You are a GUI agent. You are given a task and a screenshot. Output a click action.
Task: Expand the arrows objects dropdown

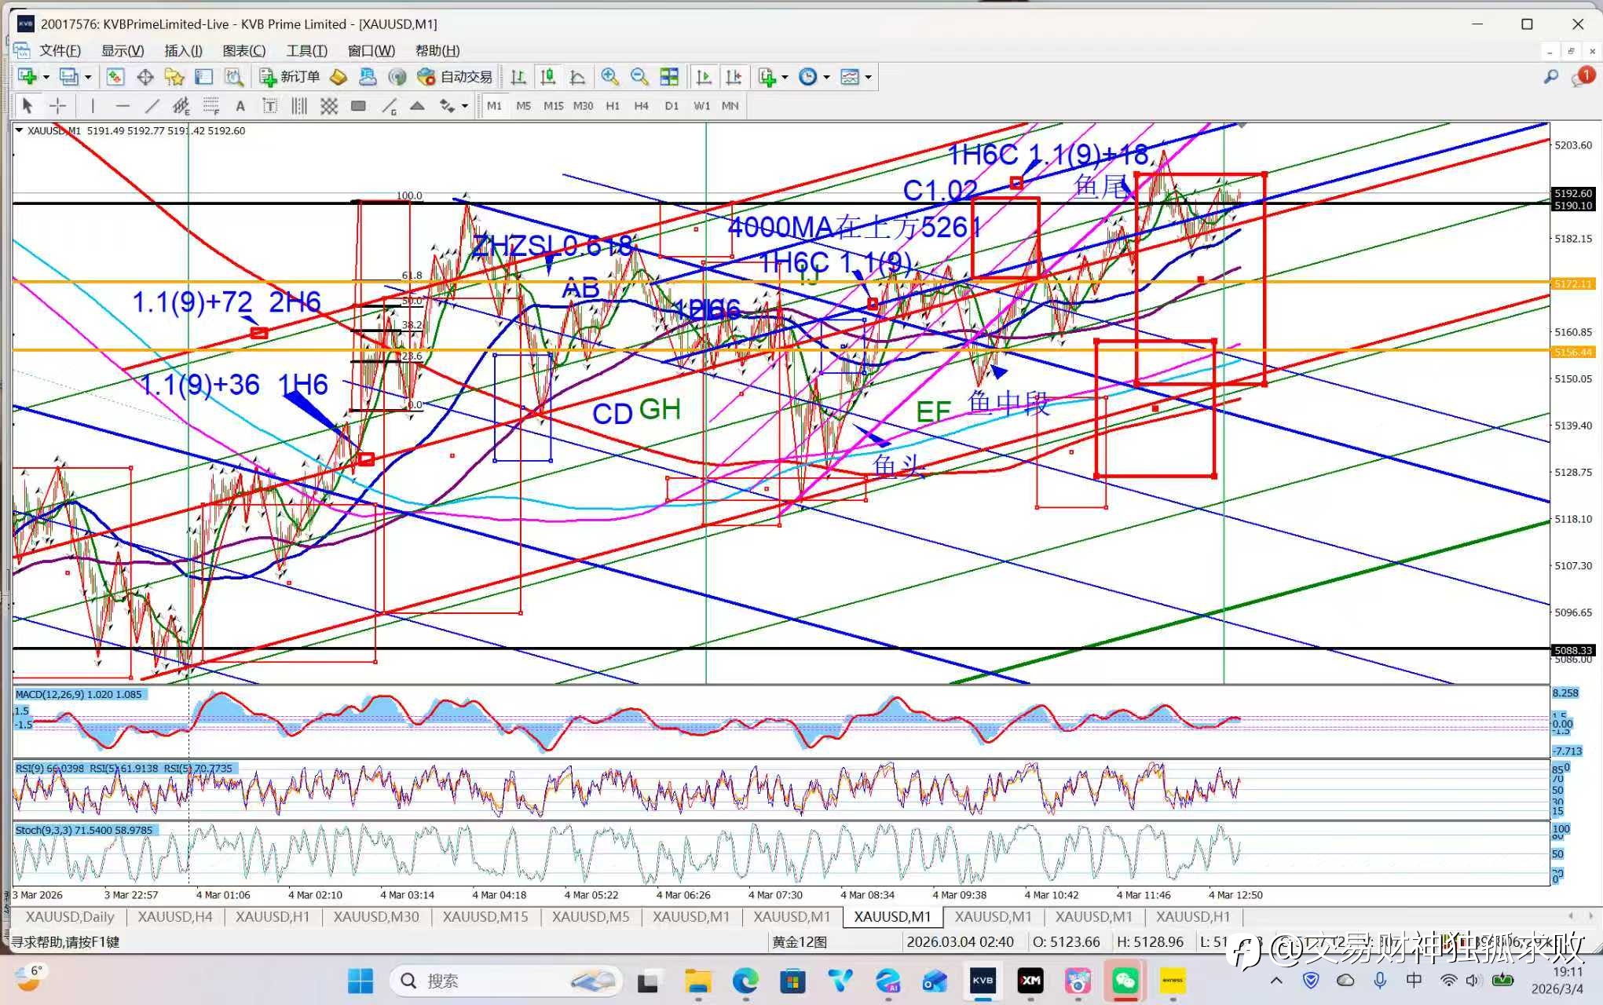coord(465,106)
